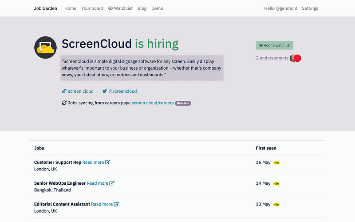The height and width of the screenshot is (222, 355).
Task: Click the Editorial Content Assistant job title
Action: tap(62, 204)
